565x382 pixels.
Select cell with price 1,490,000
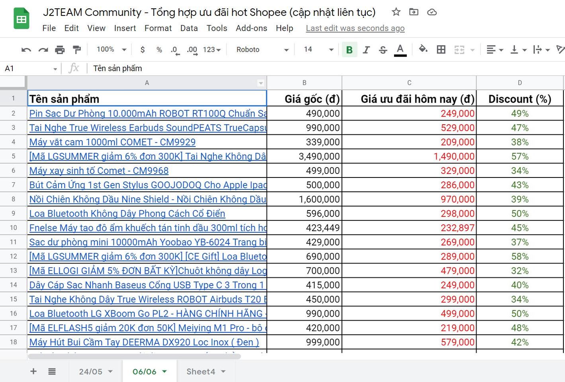point(409,156)
